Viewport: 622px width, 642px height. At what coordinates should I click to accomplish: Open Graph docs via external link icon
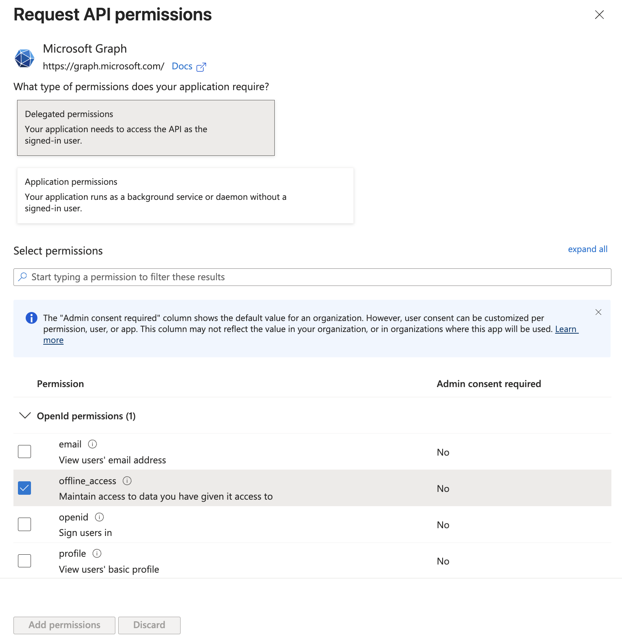tap(201, 66)
